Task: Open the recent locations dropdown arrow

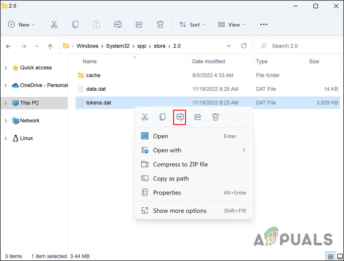Action: (37, 46)
